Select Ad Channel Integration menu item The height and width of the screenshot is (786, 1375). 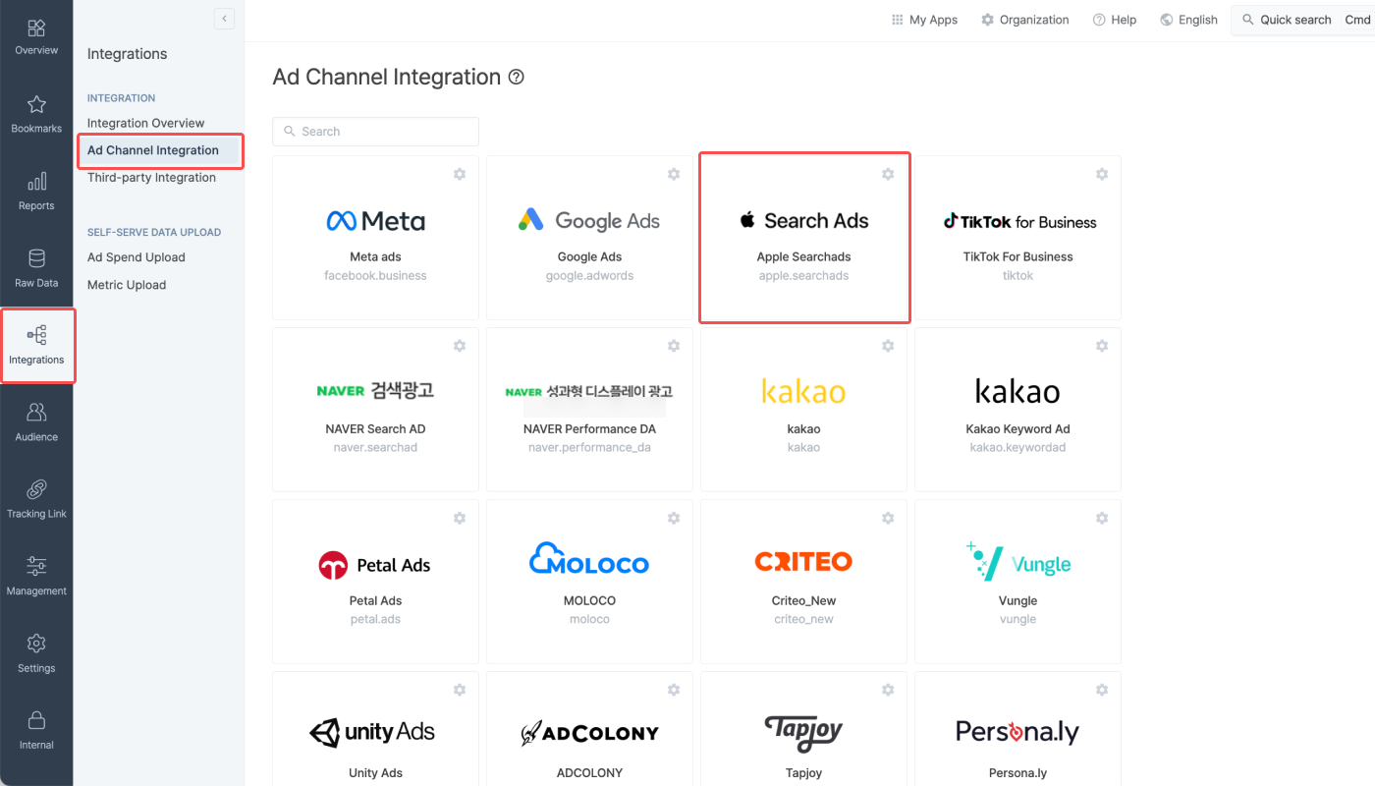tap(160, 150)
